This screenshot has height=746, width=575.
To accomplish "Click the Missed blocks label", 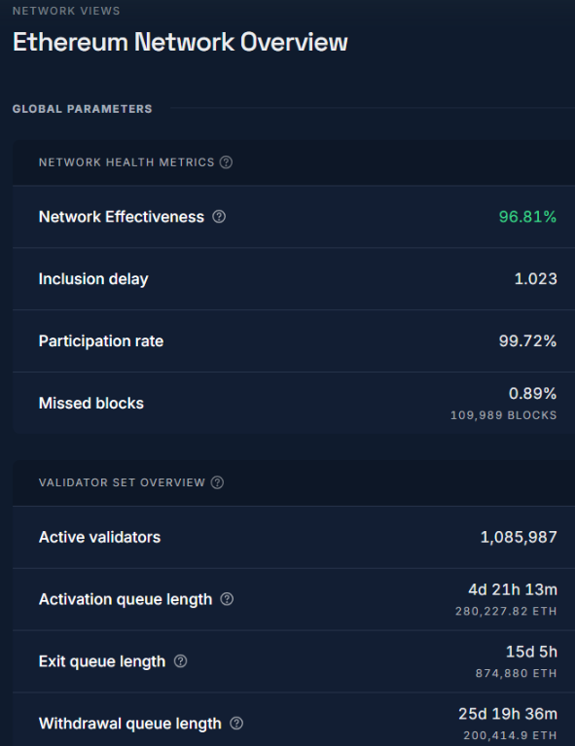I will (90, 404).
